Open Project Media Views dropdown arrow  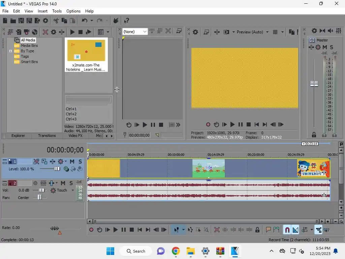point(108,32)
